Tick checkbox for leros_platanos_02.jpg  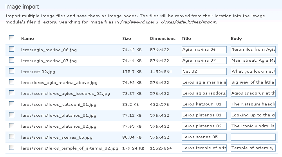pos(11,126)
